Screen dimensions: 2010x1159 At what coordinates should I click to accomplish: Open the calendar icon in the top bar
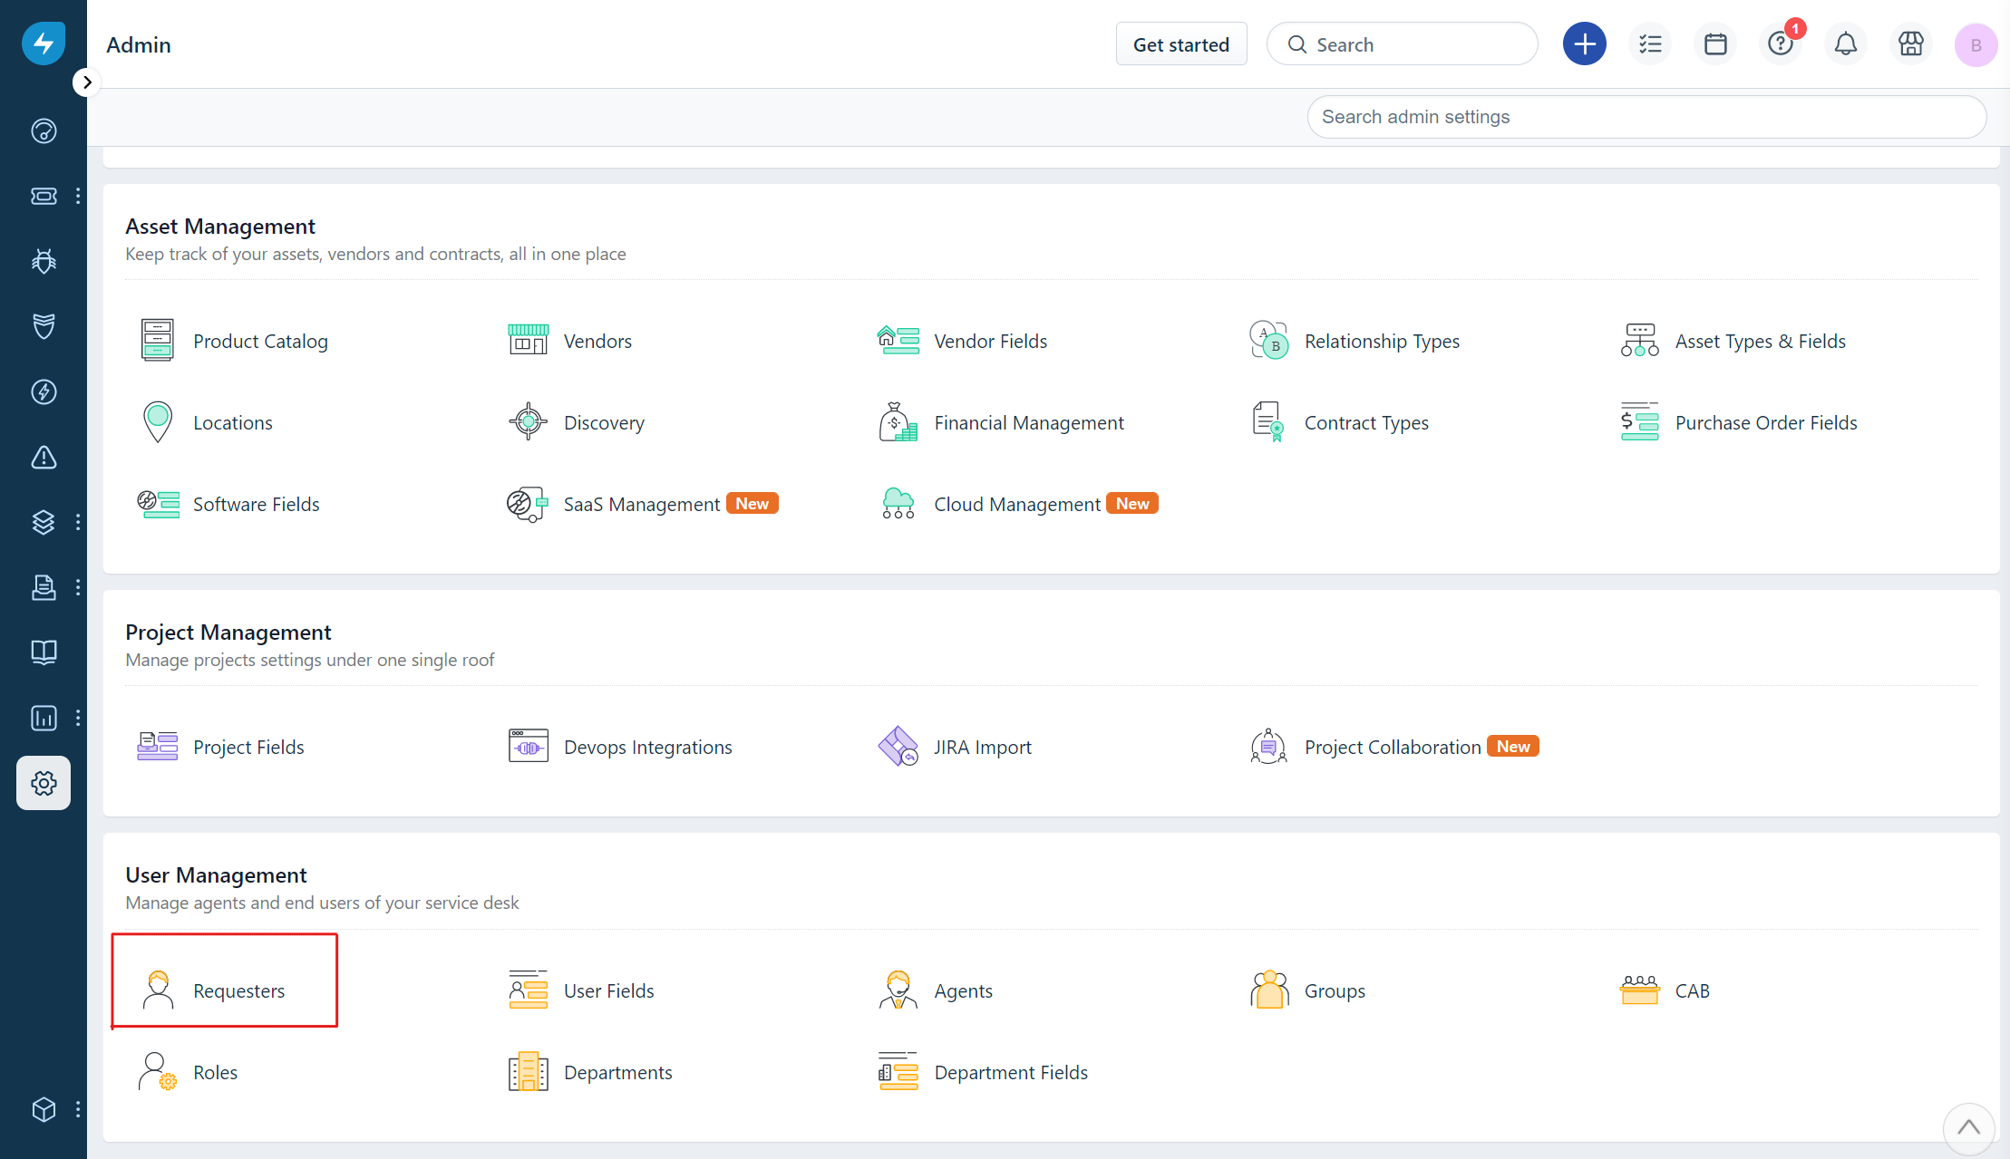1715,43
